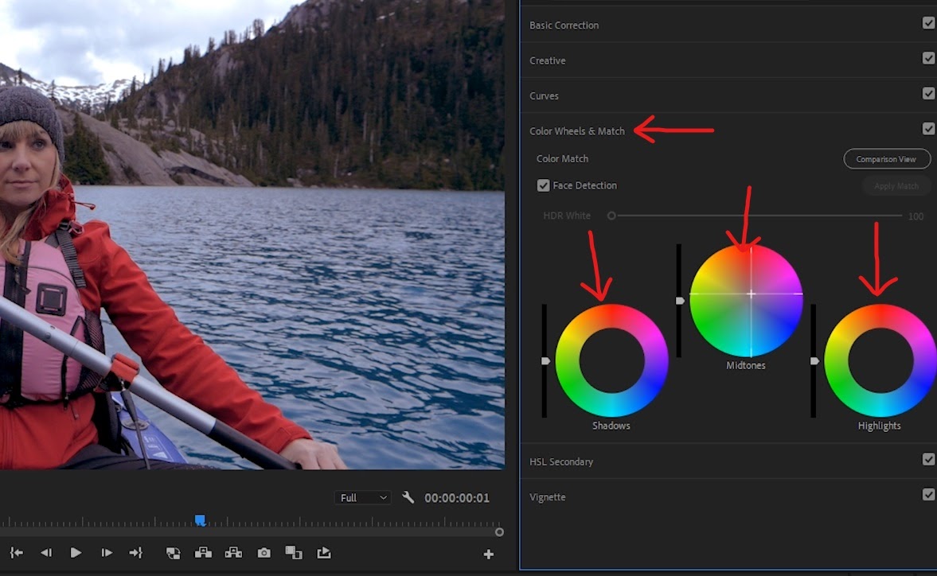Go to Out point transport button
The height and width of the screenshot is (576, 937).
click(x=136, y=553)
